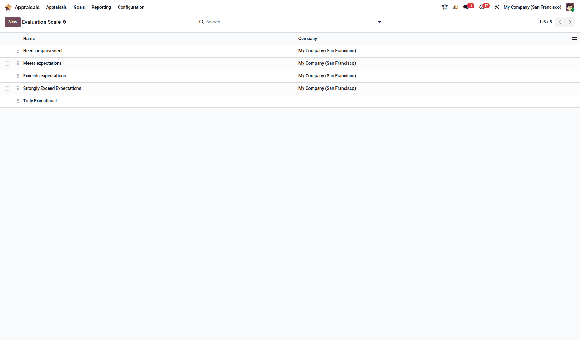
Task: Open the Needs improvement record
Action: 43,51
